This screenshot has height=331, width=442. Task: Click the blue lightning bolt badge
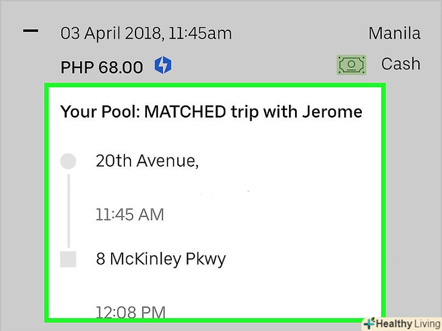162,65
